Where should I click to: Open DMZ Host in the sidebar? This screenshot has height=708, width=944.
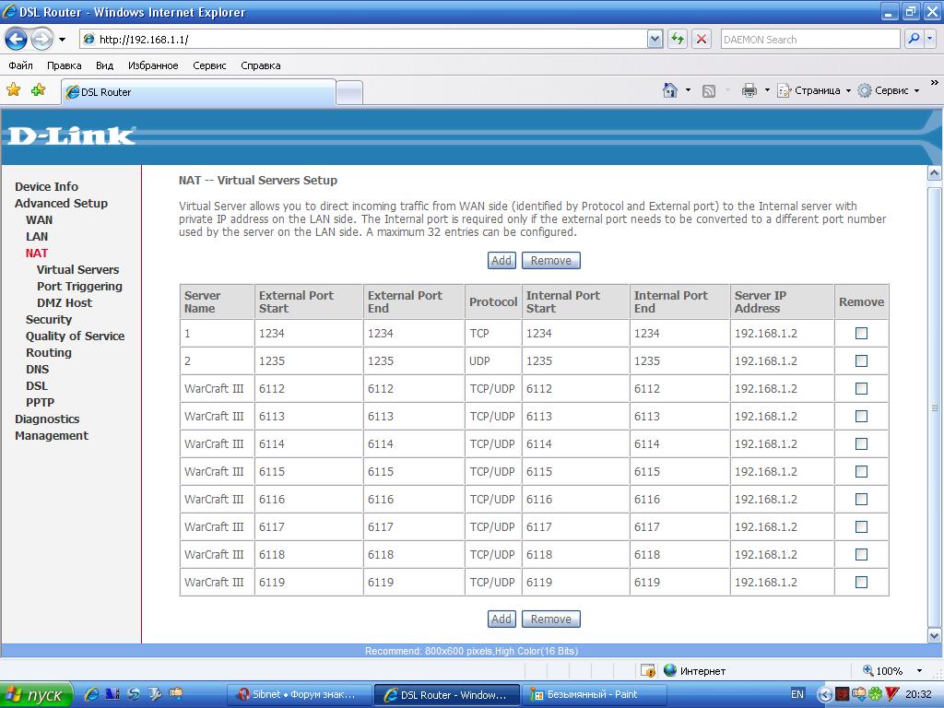65,302
